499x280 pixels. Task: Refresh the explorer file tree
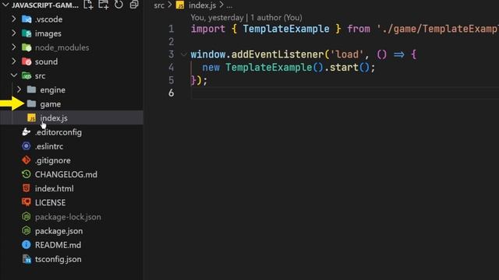pos(119,5)
